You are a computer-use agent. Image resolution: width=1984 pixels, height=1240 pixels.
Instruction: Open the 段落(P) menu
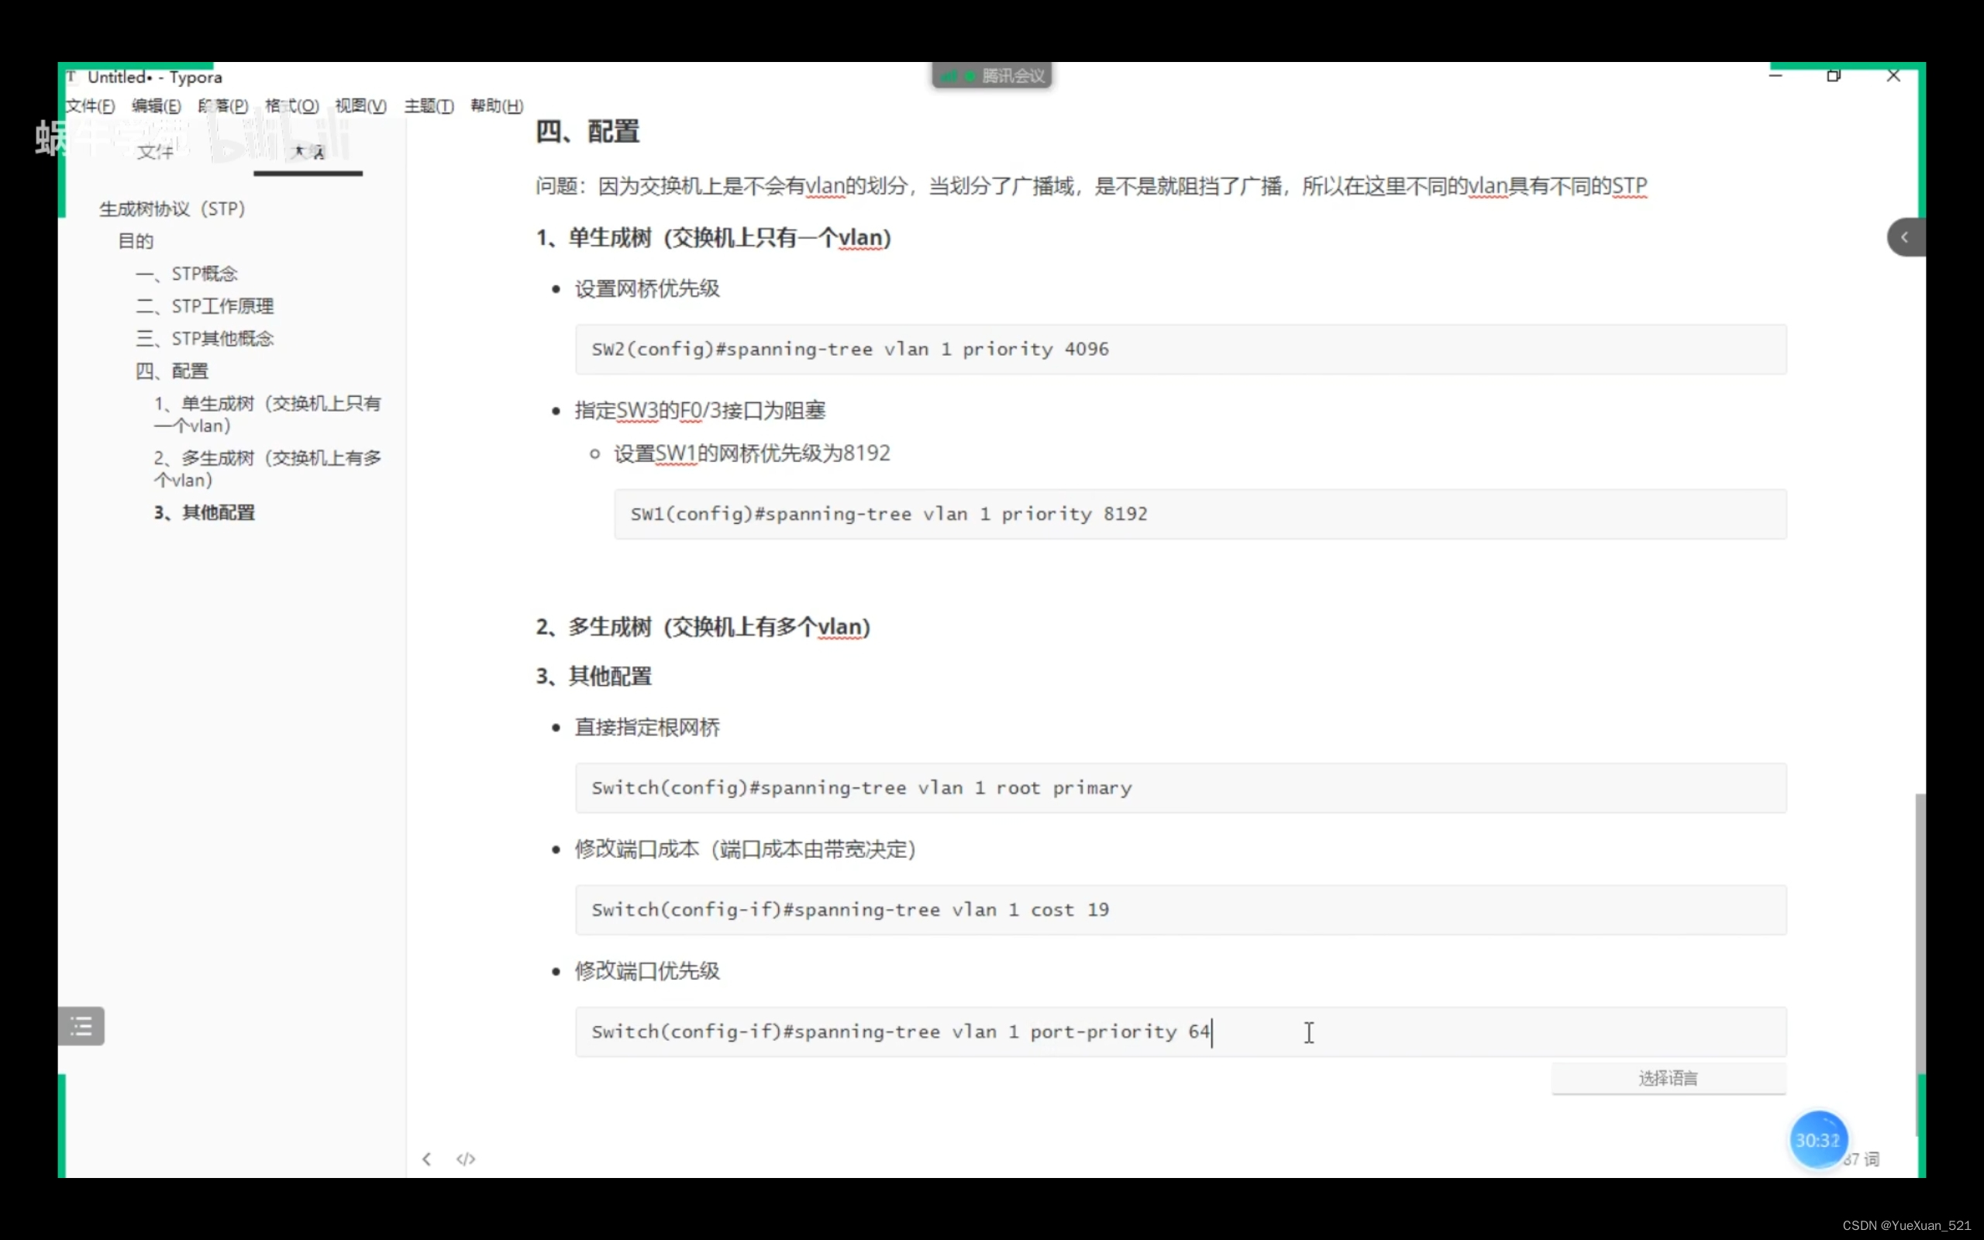(x=223, y=106)
